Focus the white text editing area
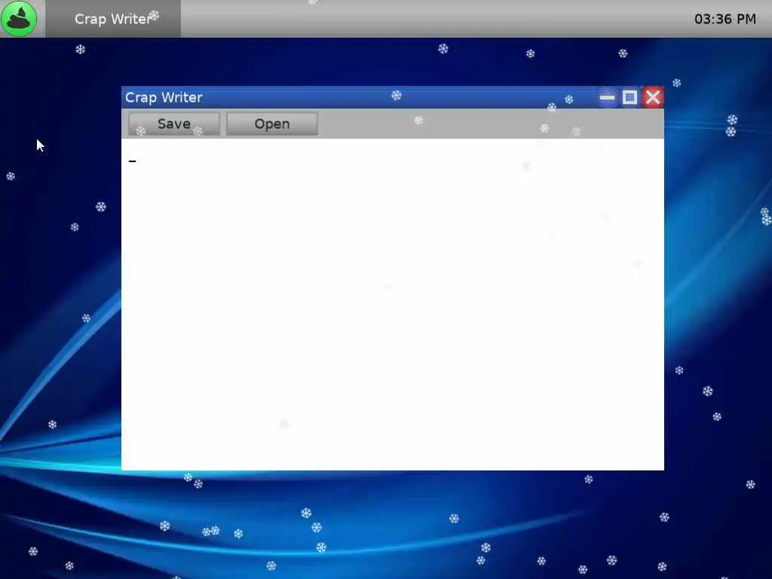 pos(392,305)
